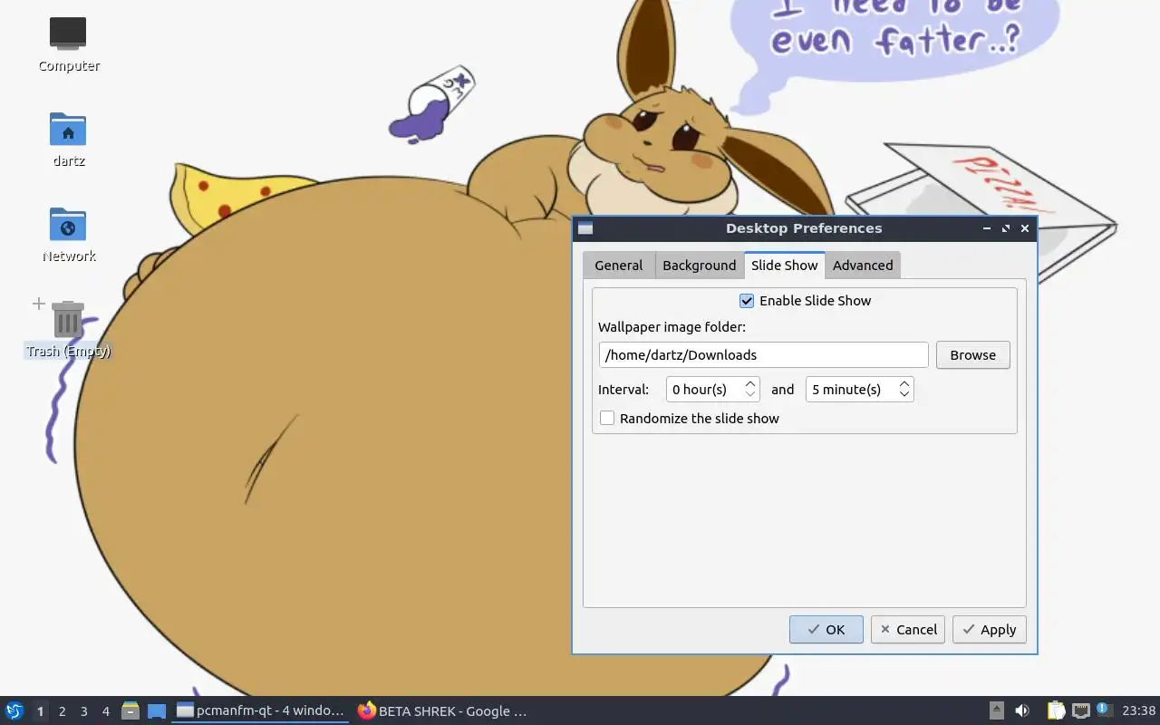Close the Desktop Preferences window

click(1025, 228)
